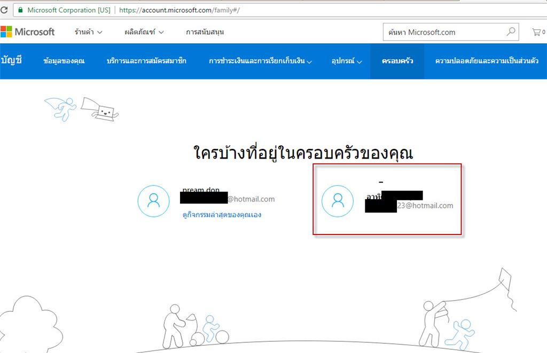Click the green padlock security icon

(20, 10)
